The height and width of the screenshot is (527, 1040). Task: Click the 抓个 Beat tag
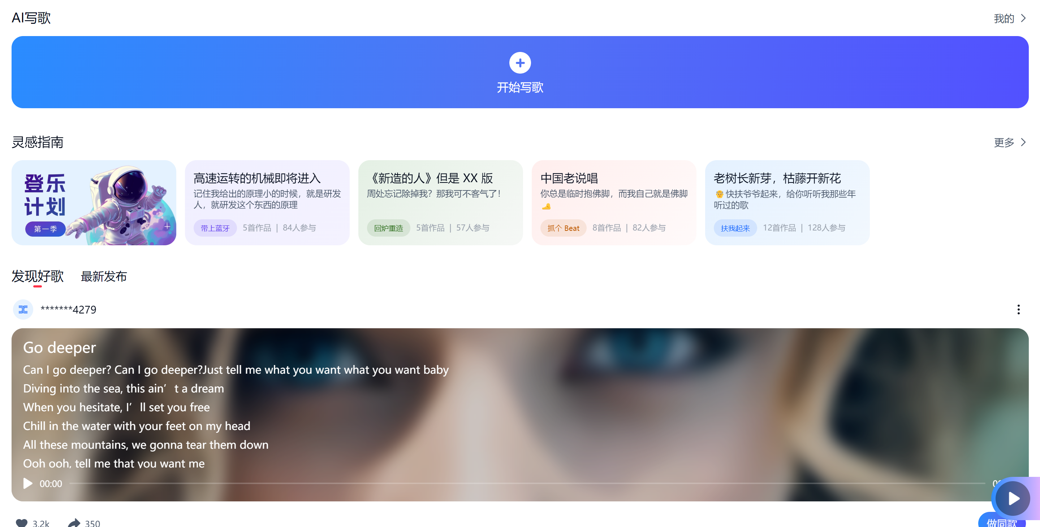point(563,228)
